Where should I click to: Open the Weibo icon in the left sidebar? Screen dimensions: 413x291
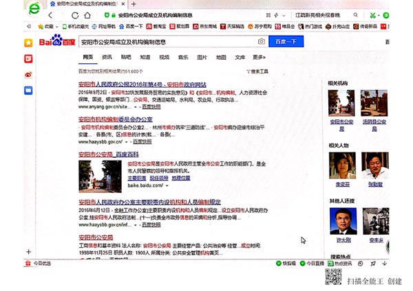[x=28, y=74]
